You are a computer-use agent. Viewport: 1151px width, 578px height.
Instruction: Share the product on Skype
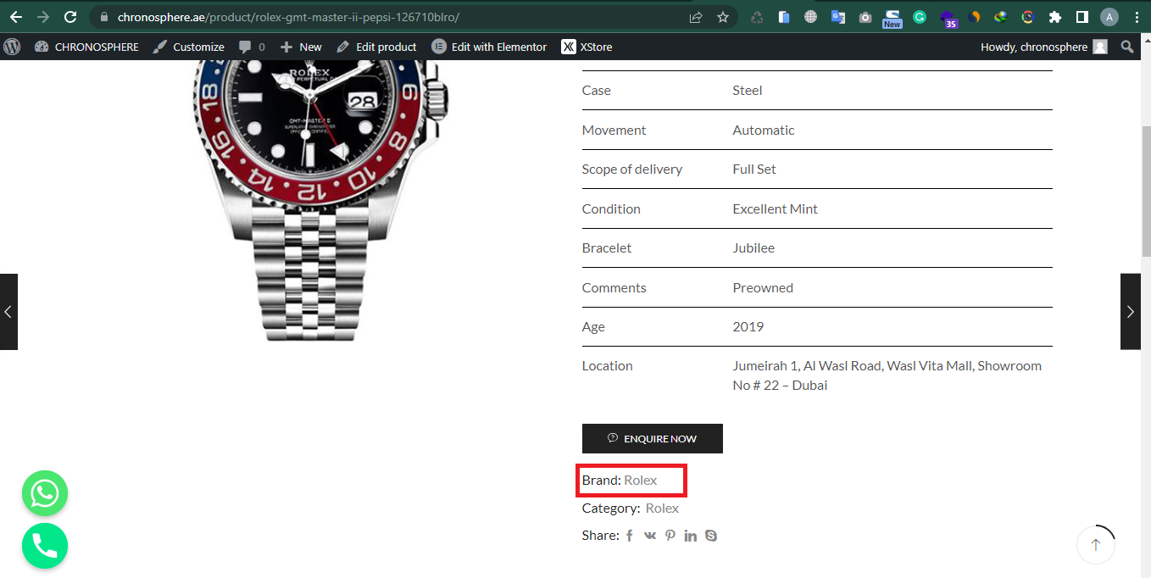[711, 536]
